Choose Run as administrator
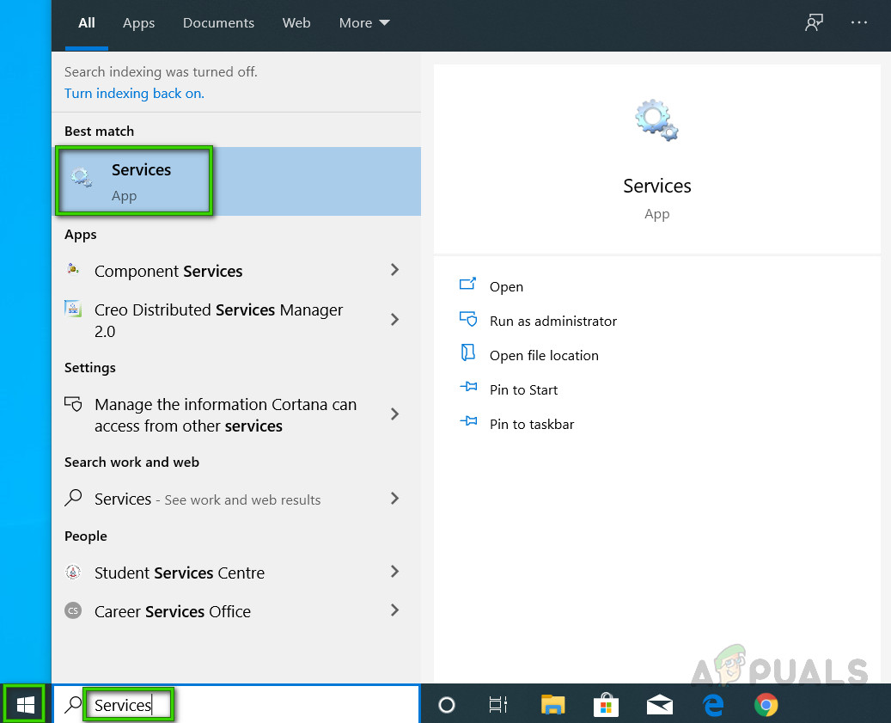 [x=552, y=322]
